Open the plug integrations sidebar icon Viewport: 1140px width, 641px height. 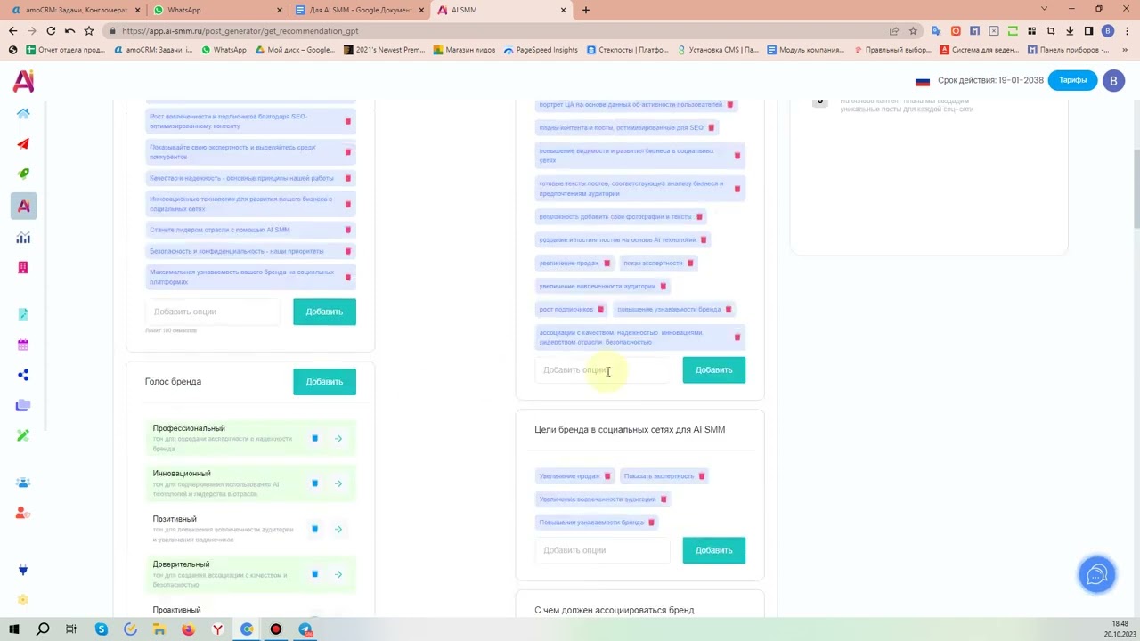coord(23,570)
